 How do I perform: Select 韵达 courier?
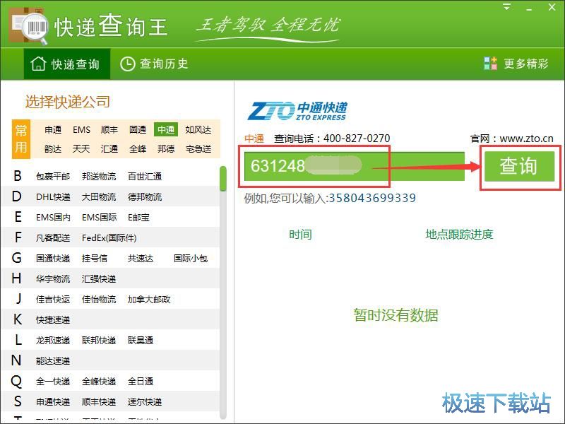53,149
